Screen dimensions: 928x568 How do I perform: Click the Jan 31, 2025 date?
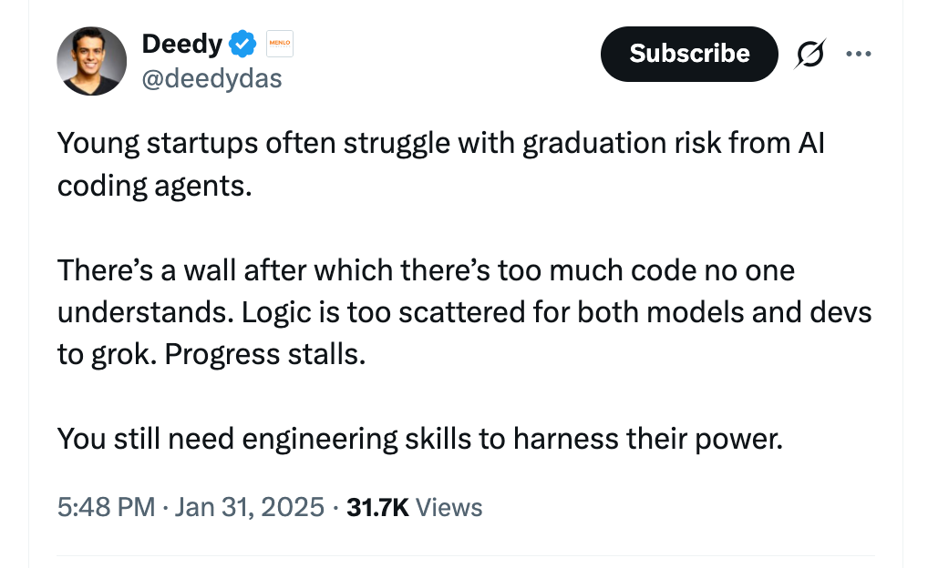pos(250,507)
